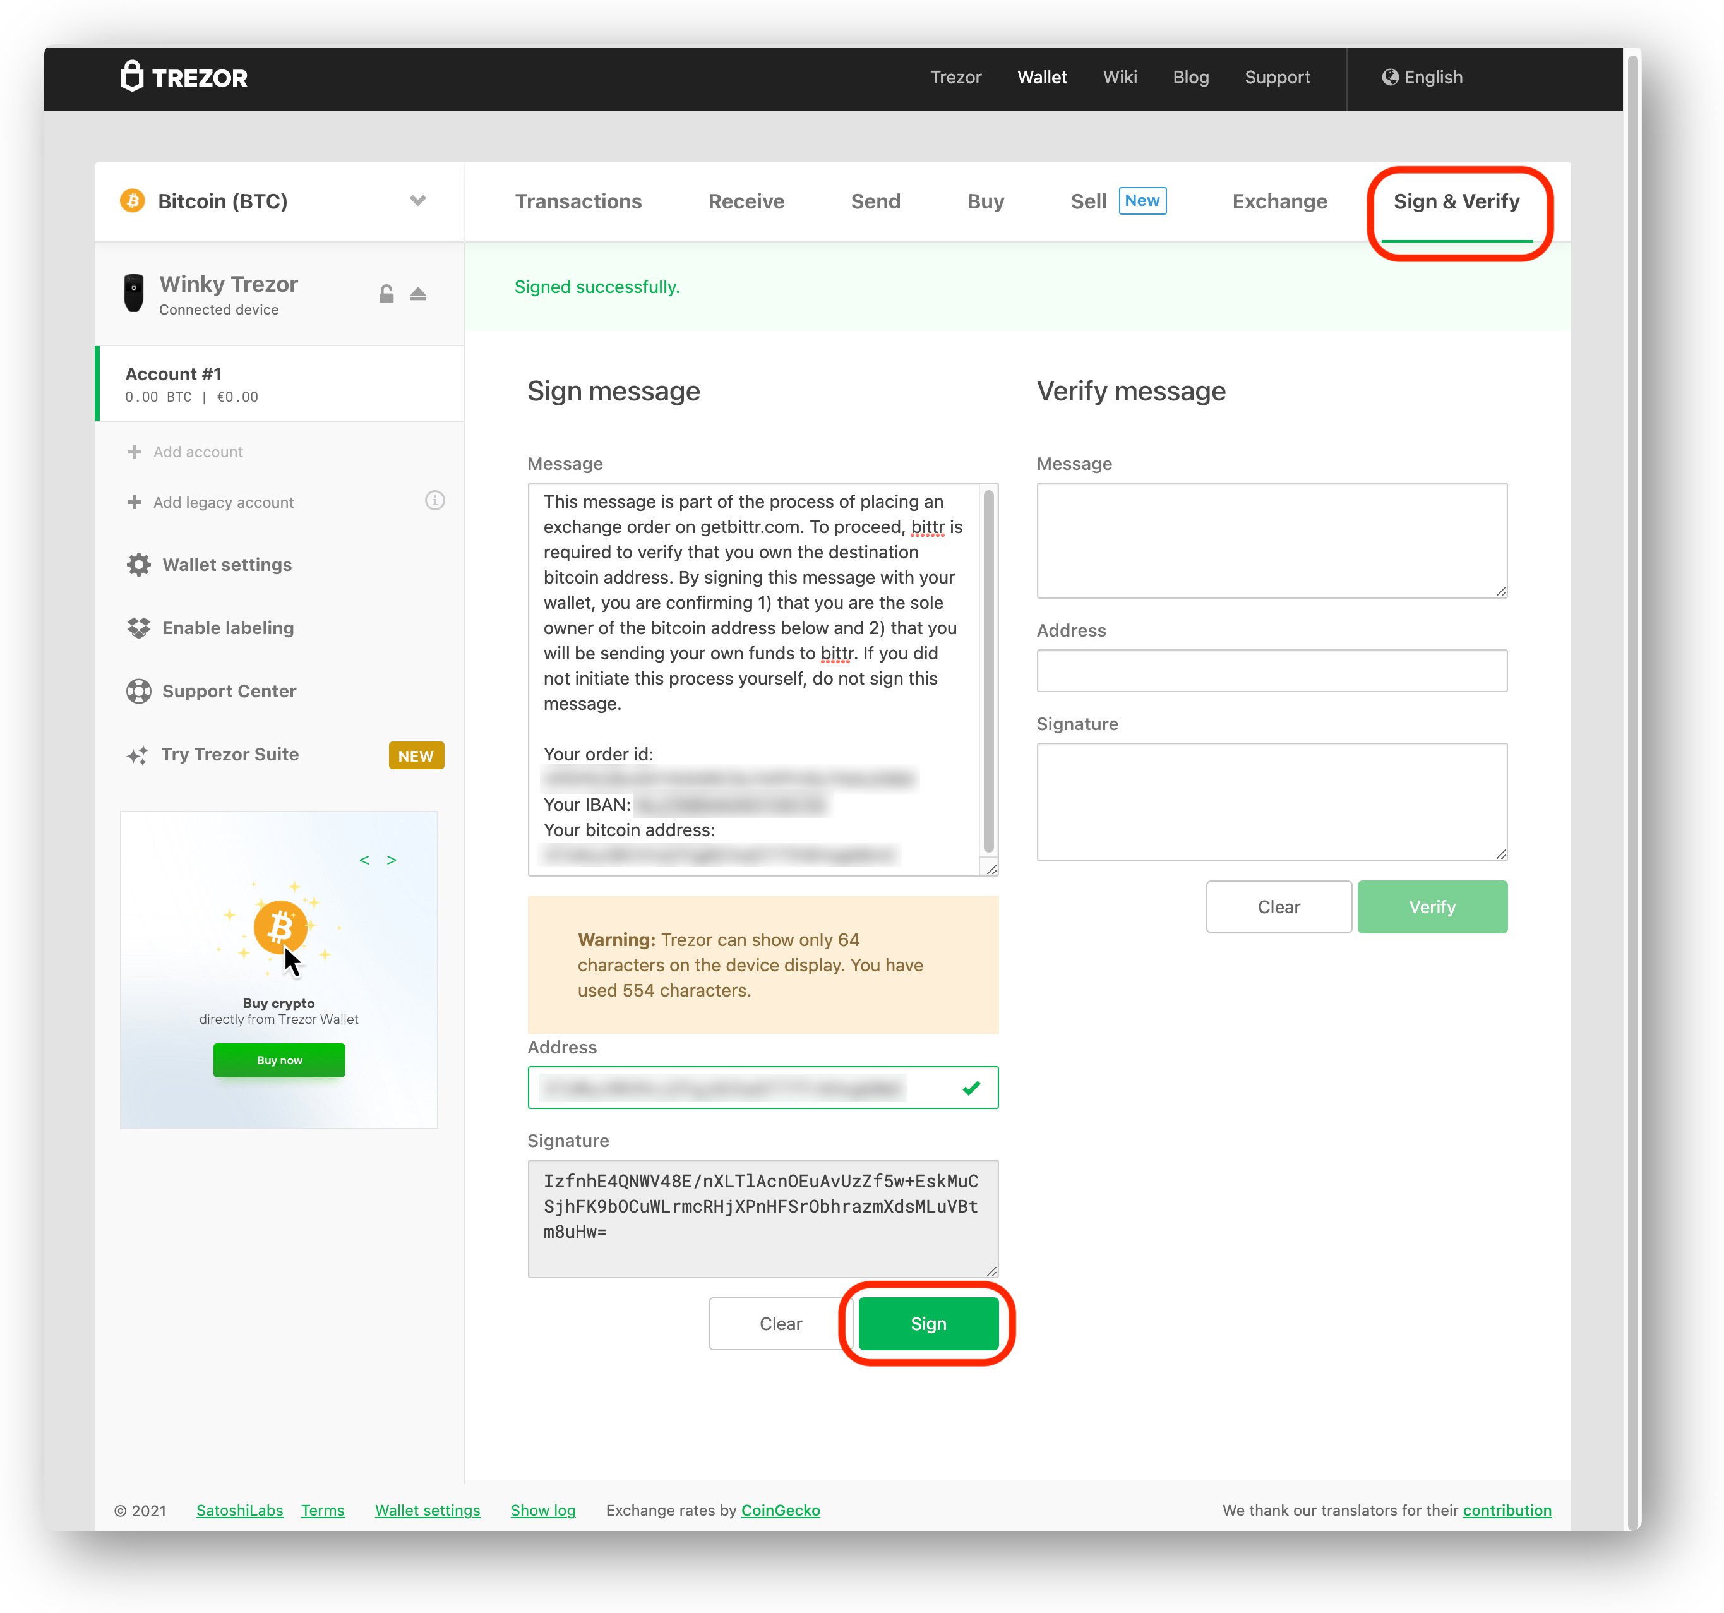Click the Verify Address input field

pyautogui.click(x=1272, y=670)
